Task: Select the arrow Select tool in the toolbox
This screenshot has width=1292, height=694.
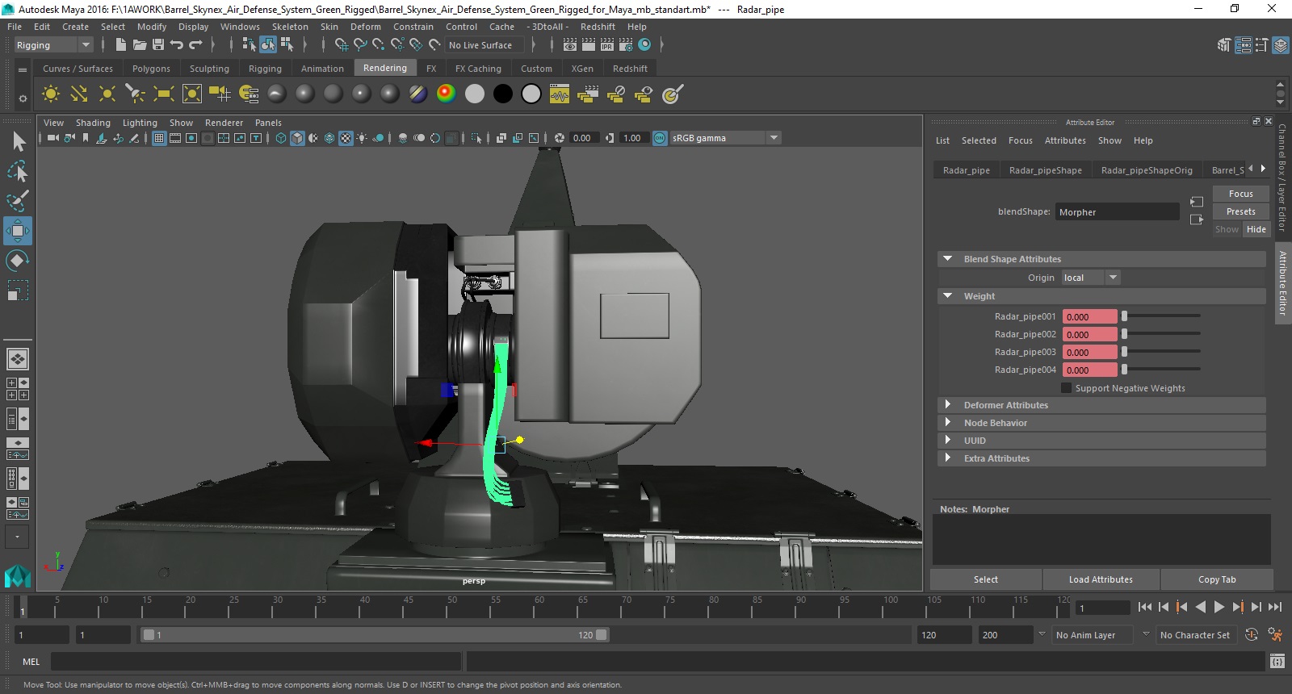Action: point(18,142)
